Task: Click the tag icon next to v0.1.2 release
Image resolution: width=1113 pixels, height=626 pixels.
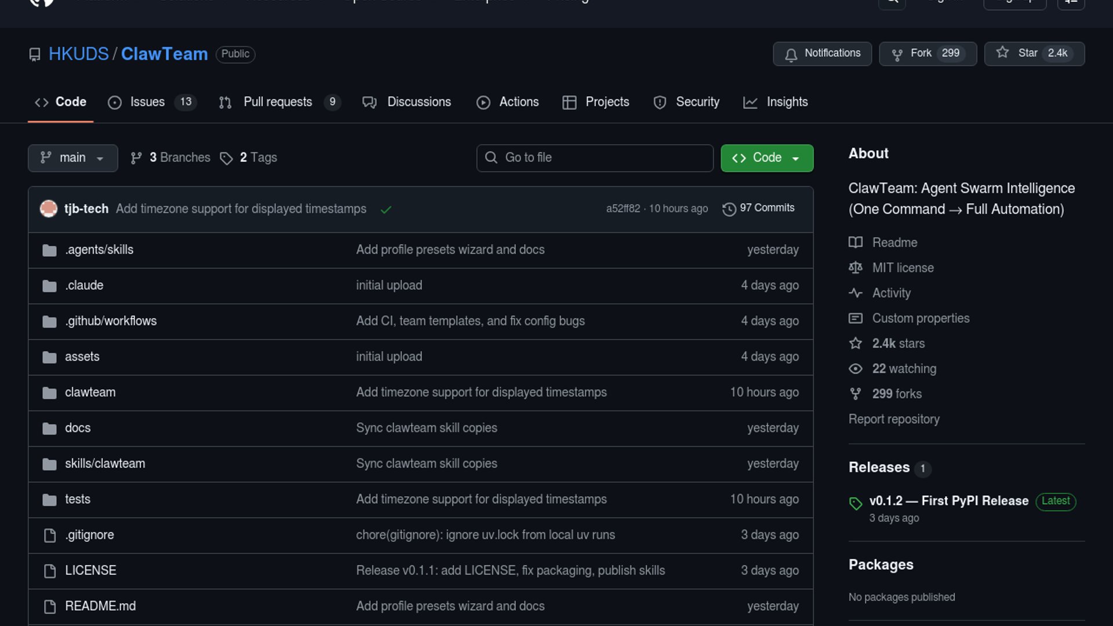Action: tap(856, 503)
